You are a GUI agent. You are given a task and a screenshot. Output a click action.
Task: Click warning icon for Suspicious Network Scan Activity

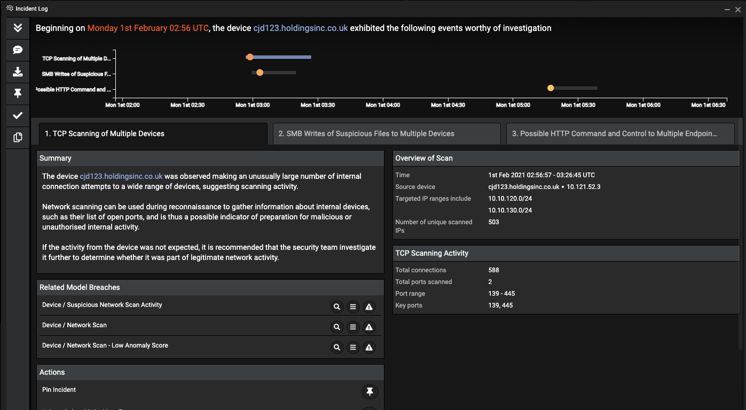(x=369, y=307)
